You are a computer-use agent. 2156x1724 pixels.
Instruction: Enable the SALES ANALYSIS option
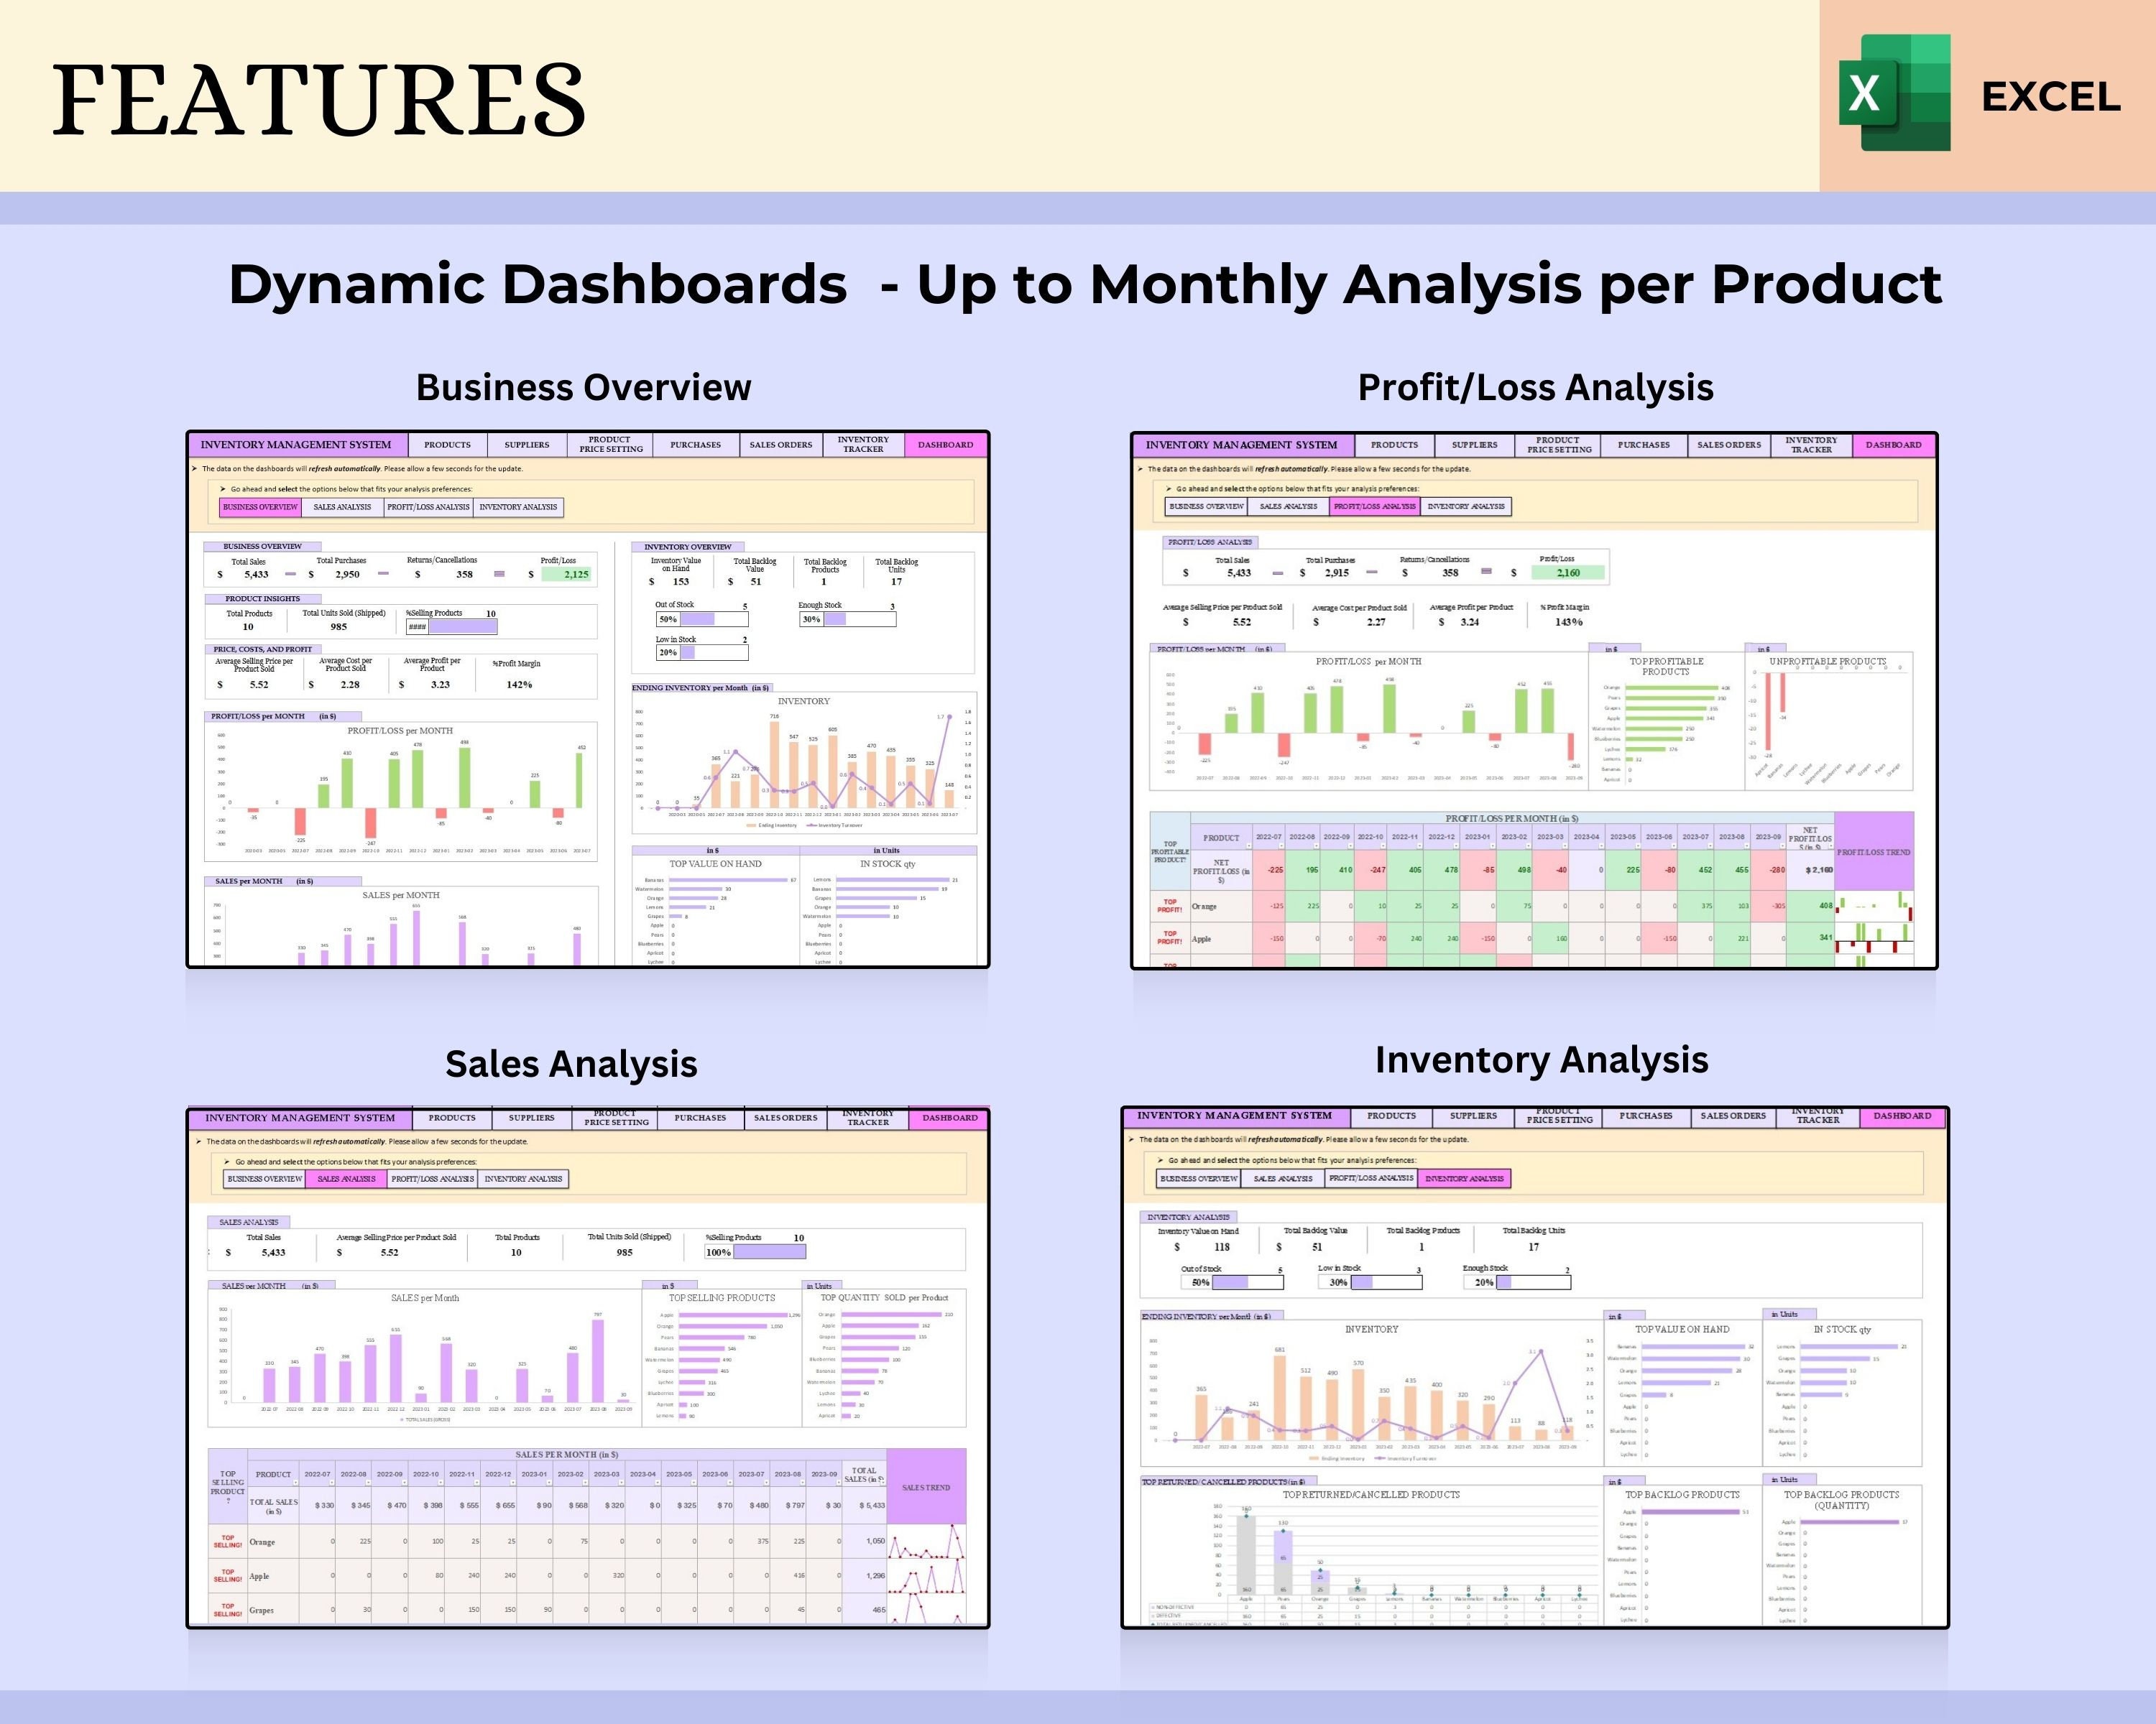click(348, 1178)
